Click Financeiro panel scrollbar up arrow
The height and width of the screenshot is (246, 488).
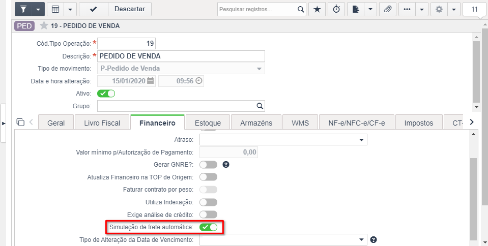473,134
